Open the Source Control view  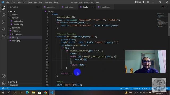tap(3, 22)
